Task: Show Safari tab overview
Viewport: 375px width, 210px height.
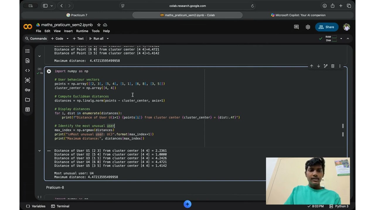Action: click(x=349, y=6)
